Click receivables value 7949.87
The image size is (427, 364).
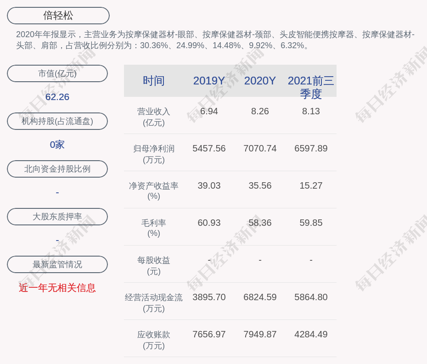coord(260,334)
